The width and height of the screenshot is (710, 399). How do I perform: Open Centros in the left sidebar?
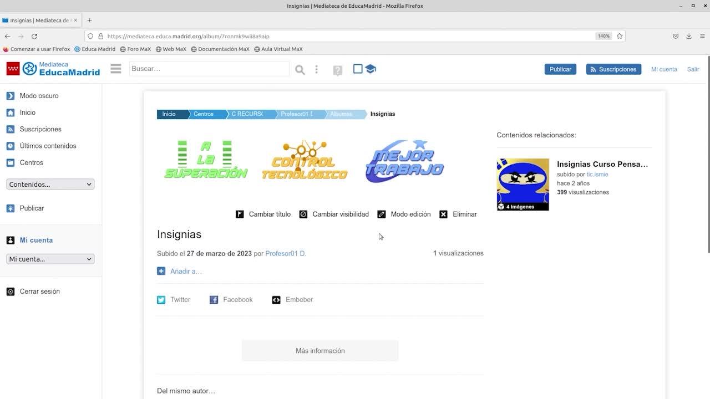25,162
